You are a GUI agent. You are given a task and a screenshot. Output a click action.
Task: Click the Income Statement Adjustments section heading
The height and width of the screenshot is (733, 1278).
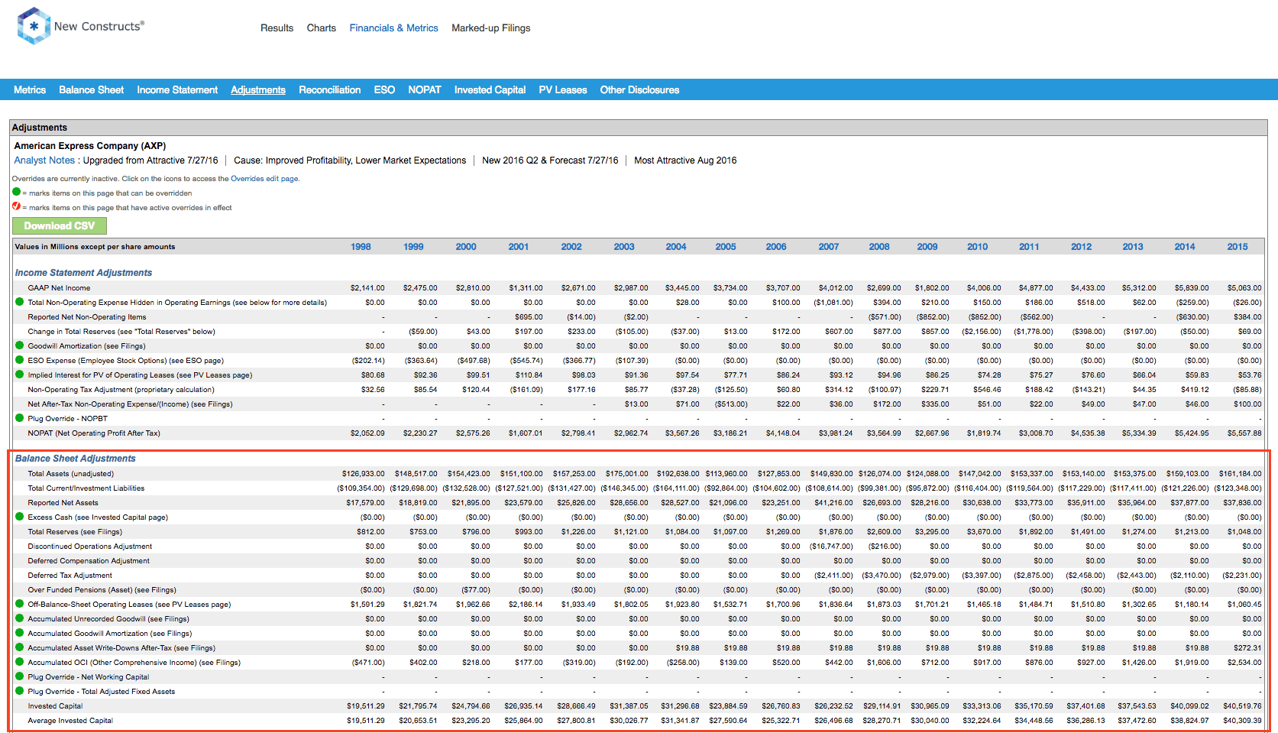pos(83,273)
